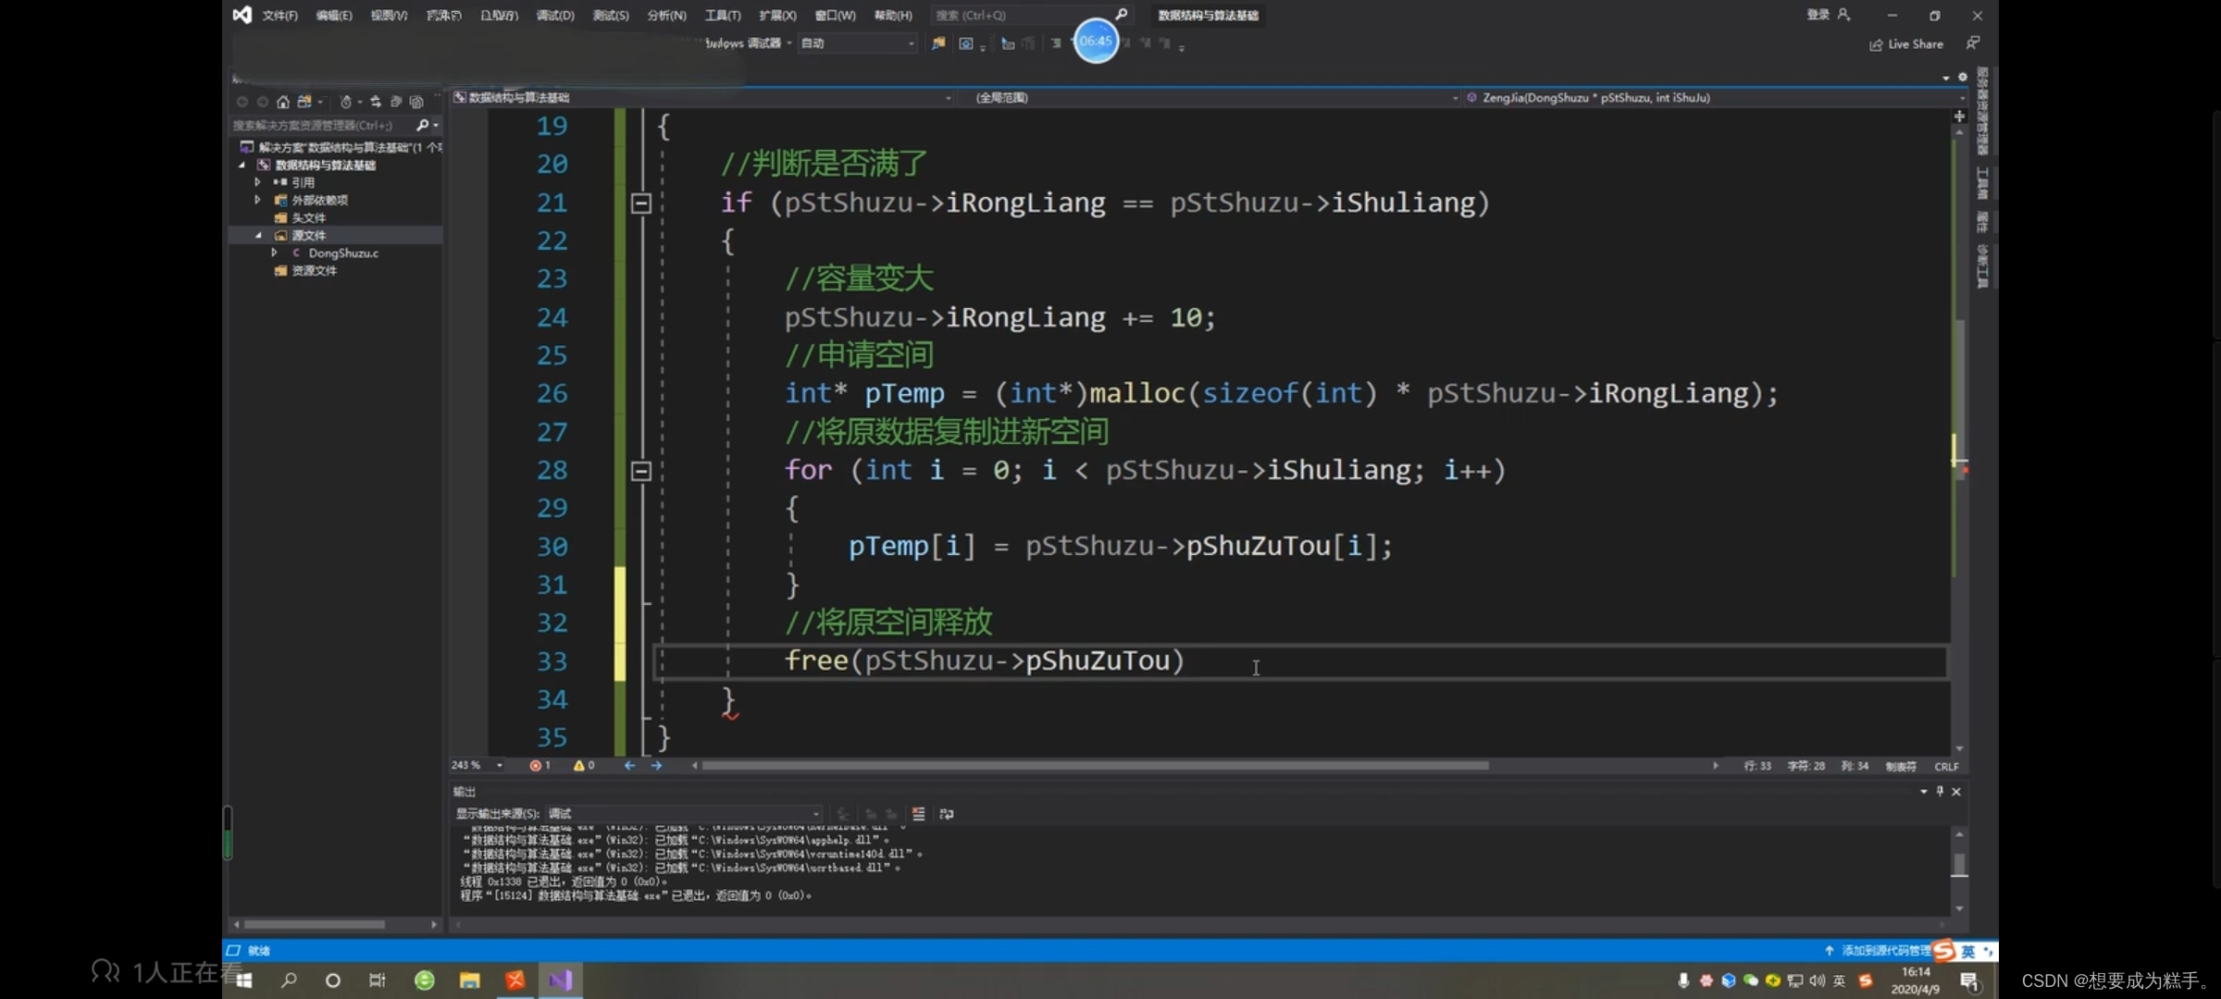Collapse the for loop at line 28
This screenshot has height=999, width=2221.
point(641,471)
